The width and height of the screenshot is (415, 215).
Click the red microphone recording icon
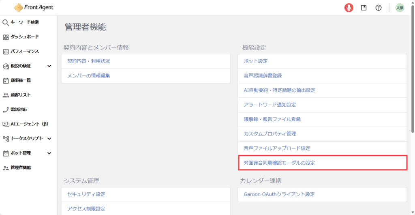pyautogui.click(x=349, y=8)
